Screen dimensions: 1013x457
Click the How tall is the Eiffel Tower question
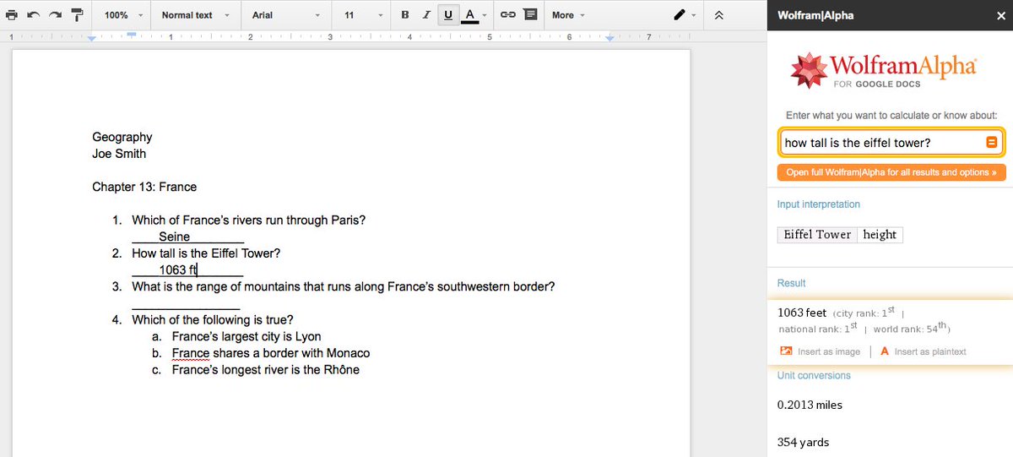pos(206,253)
